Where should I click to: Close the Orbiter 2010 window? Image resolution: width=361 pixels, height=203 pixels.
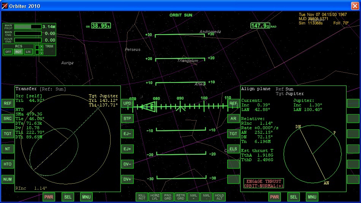point(355,6)
